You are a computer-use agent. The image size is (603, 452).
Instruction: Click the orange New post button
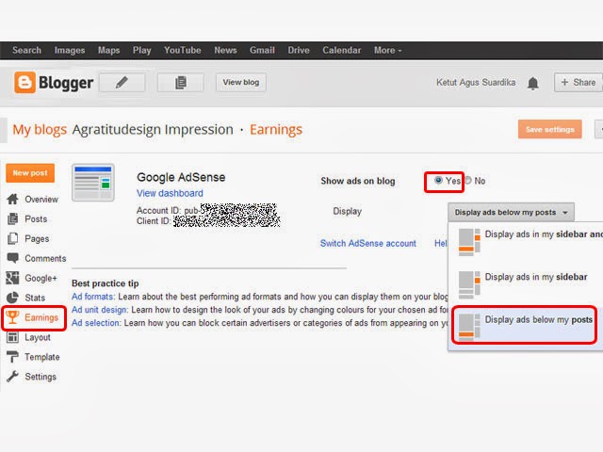30,173
